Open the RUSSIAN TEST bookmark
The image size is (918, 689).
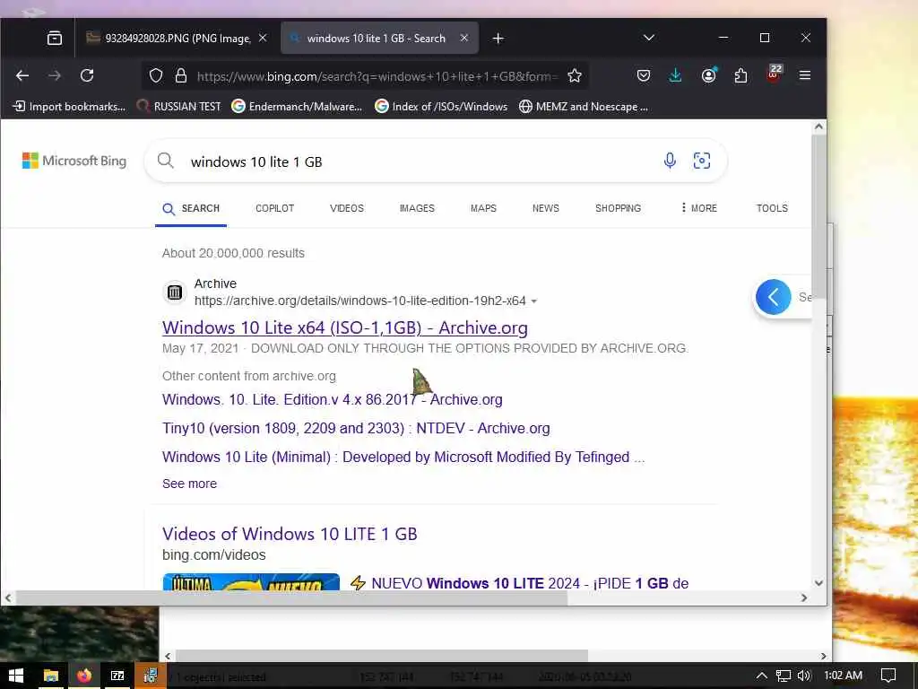(x=178, y=107)
